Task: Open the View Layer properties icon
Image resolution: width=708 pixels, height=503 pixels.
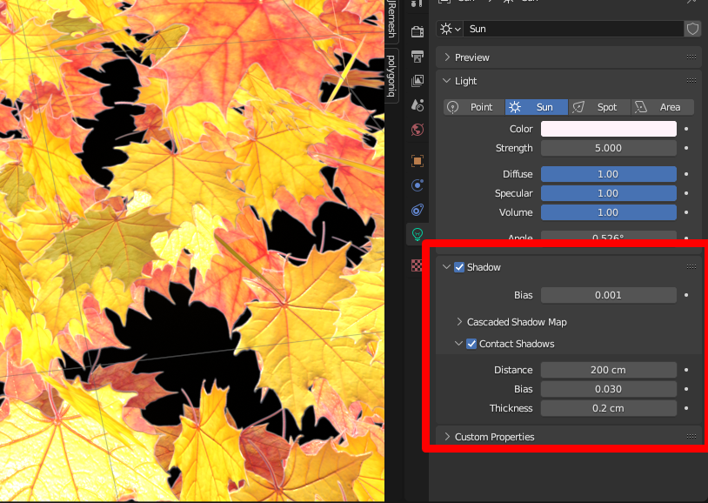Action: click(x=417, y=81)
